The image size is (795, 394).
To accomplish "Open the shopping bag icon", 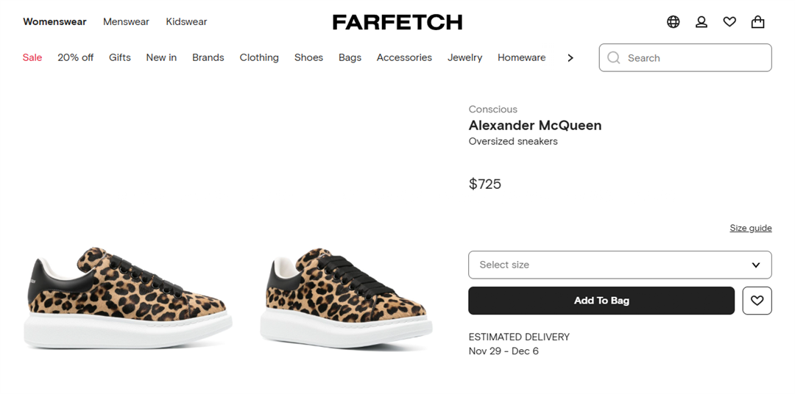I will click(757, 22).
